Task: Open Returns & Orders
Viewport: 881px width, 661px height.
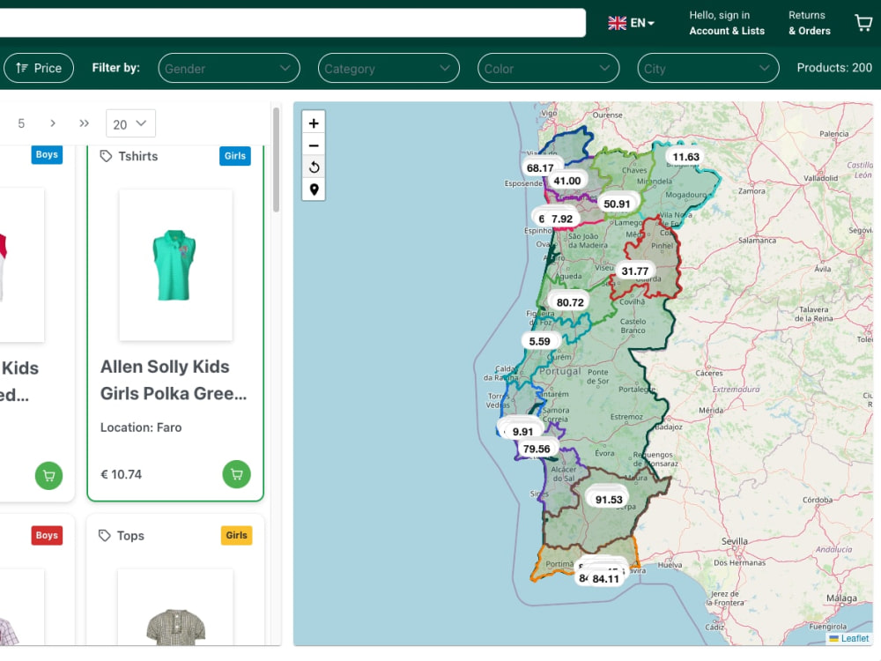Action: pyautogui.click(x=809, y=23)
